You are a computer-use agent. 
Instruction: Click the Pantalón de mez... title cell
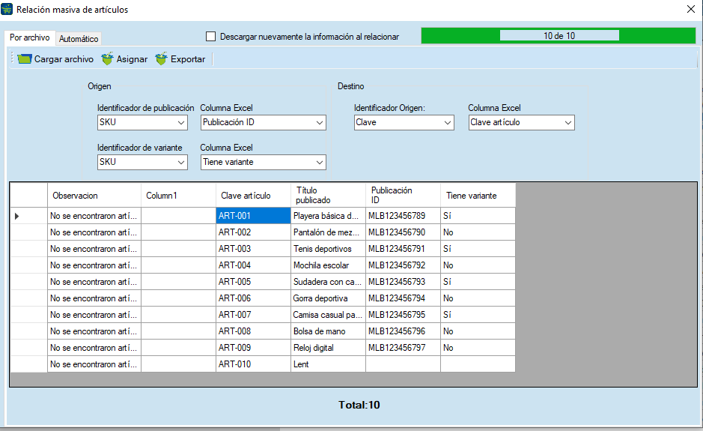[x=328, y=232]
